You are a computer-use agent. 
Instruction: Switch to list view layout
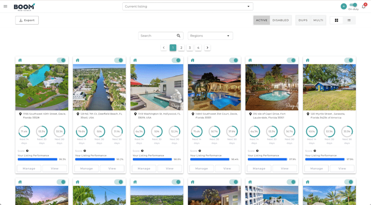(349, 20)
